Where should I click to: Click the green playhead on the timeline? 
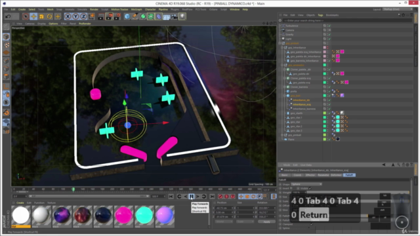click(x=73, y=189)
